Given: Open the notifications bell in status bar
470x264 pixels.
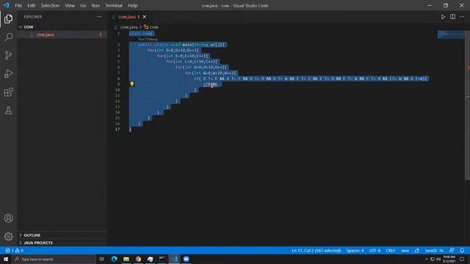Looking at the screenshot, I should (462, 251).
